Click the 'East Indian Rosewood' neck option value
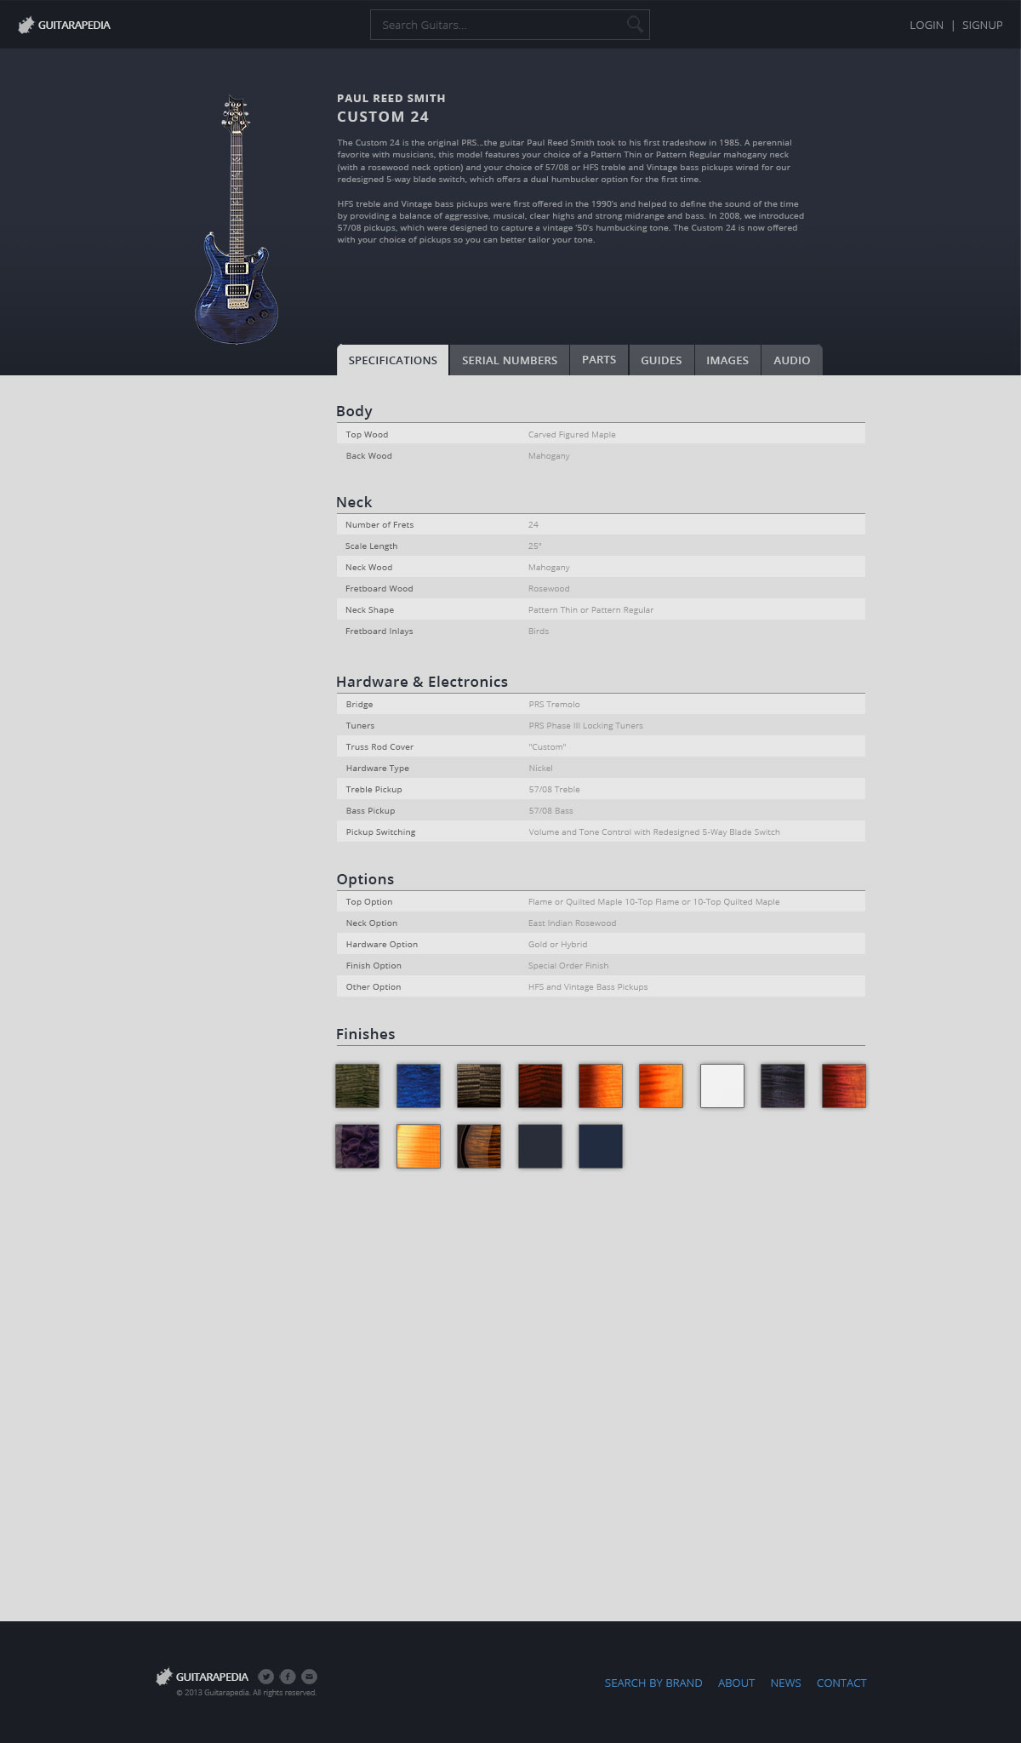The width and height of the screenshot is (1021, 1743). (x=572, y=923)
